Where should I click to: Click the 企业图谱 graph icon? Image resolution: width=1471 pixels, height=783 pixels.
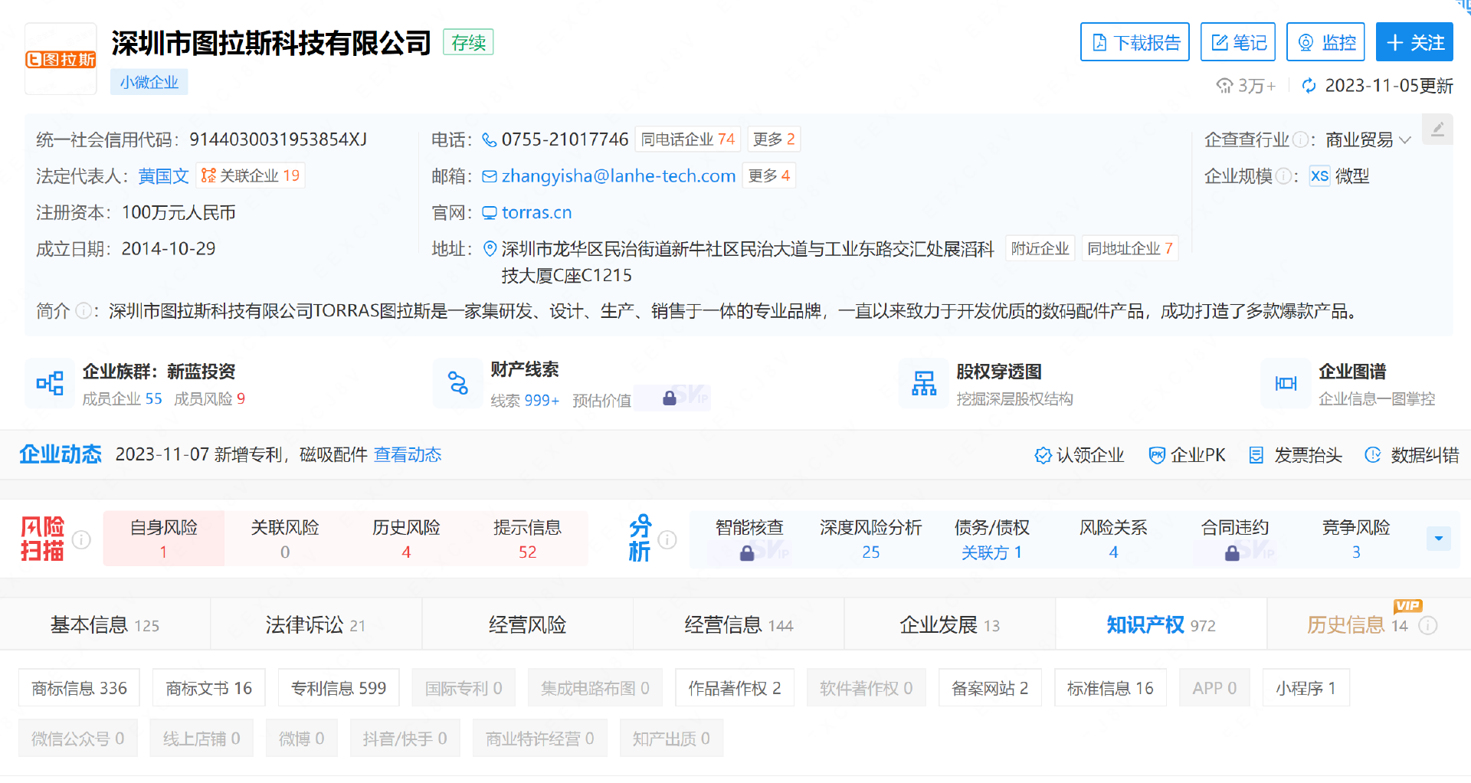coord(1286,383)
